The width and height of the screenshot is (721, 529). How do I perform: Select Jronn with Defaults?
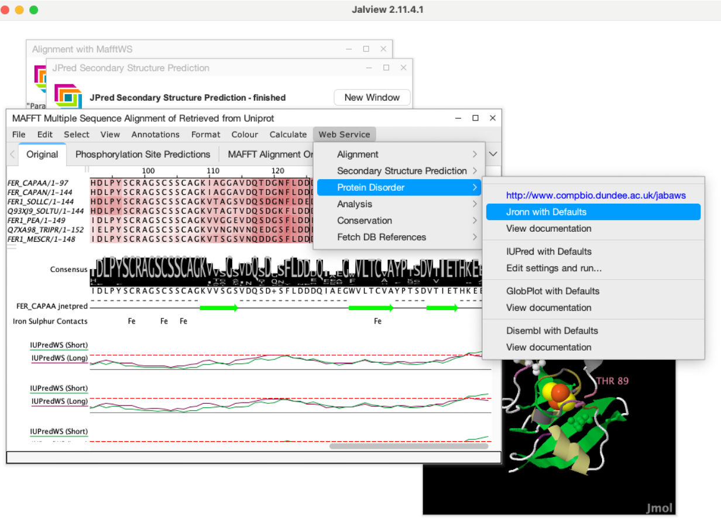pyautogui.click(x=546, y=212)
